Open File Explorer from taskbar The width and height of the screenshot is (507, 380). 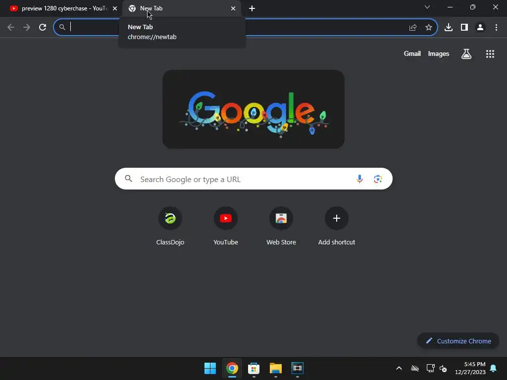pos(275,368)
